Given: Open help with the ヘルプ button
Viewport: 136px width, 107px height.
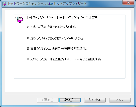Looking at the screenshot, I should [120, 100].
